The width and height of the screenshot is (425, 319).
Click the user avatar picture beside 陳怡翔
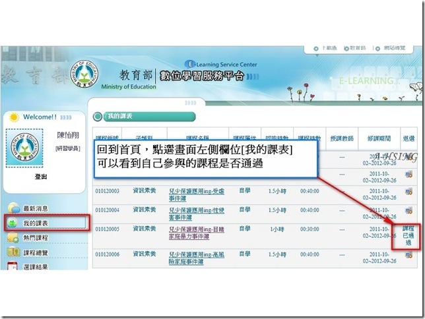tap(24, 148)
